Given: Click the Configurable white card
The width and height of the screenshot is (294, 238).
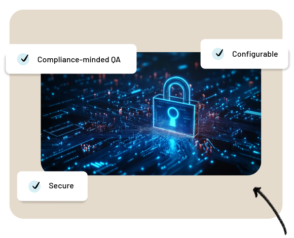Looking at the screenshot, I should (x=244, y=54).
